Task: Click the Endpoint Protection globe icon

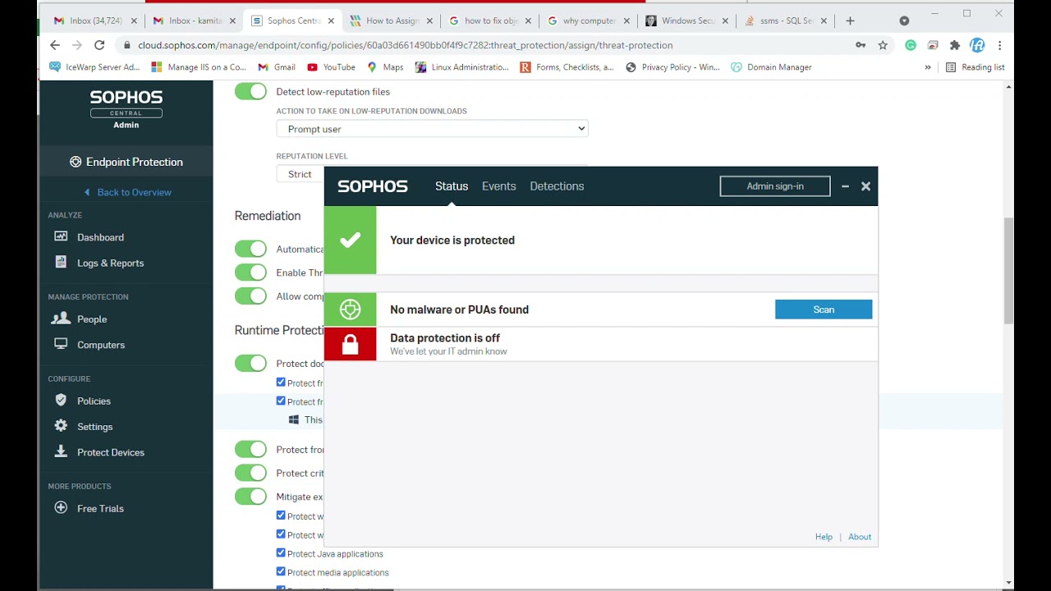Action: [76, 162]
